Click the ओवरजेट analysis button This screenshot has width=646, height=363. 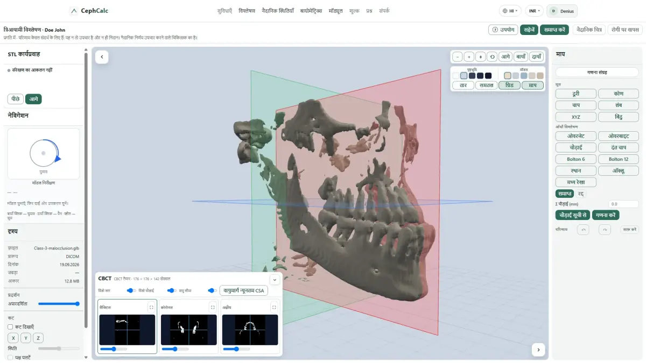coord(576,136)
